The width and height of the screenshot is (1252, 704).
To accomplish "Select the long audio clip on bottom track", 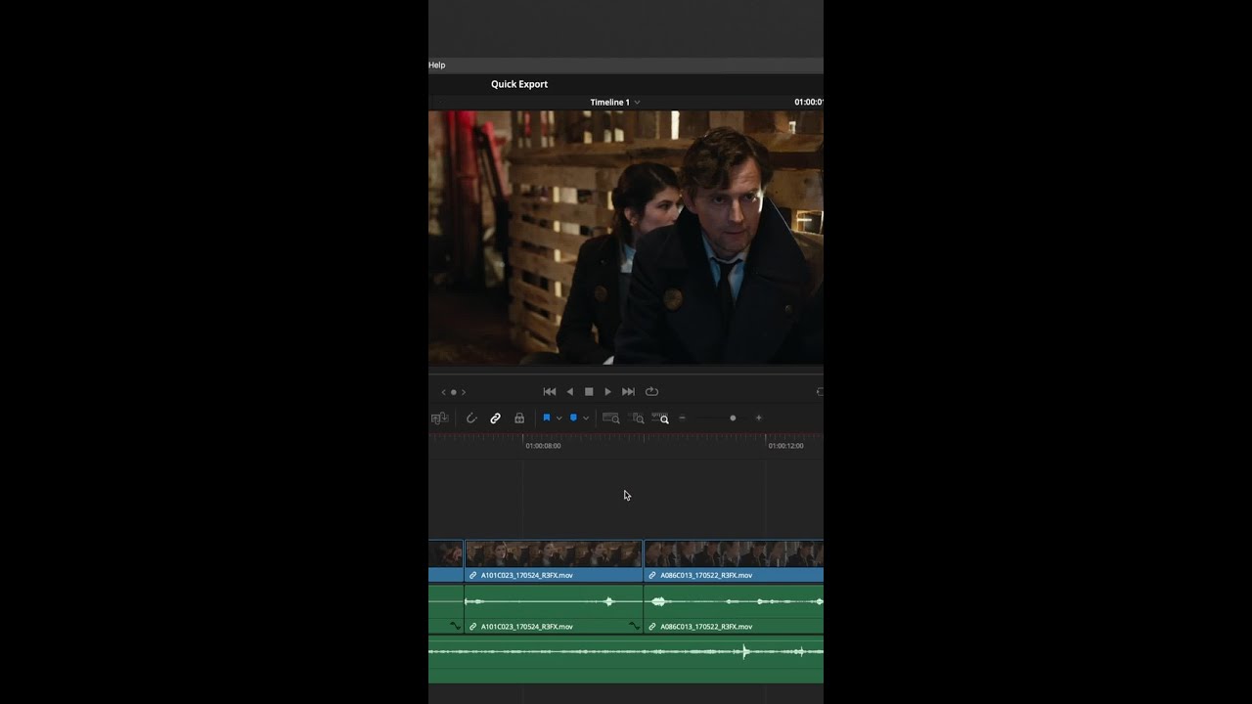I will point(626,660).
